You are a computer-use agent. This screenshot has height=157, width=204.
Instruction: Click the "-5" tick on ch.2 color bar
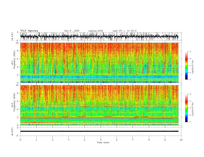(x=190, y=108)
